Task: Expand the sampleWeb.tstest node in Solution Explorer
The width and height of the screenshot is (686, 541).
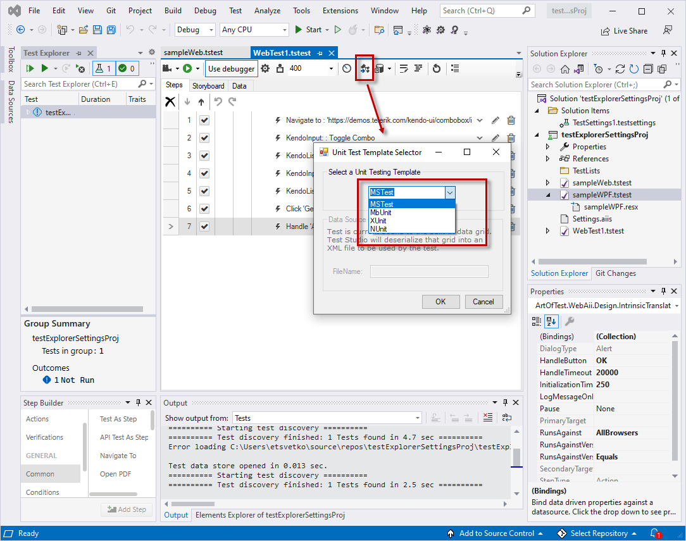Action: tap(548, 183)
